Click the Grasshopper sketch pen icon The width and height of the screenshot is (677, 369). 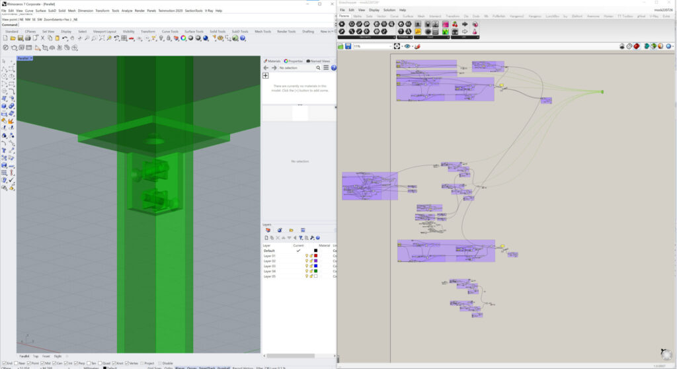click(417, 46)
